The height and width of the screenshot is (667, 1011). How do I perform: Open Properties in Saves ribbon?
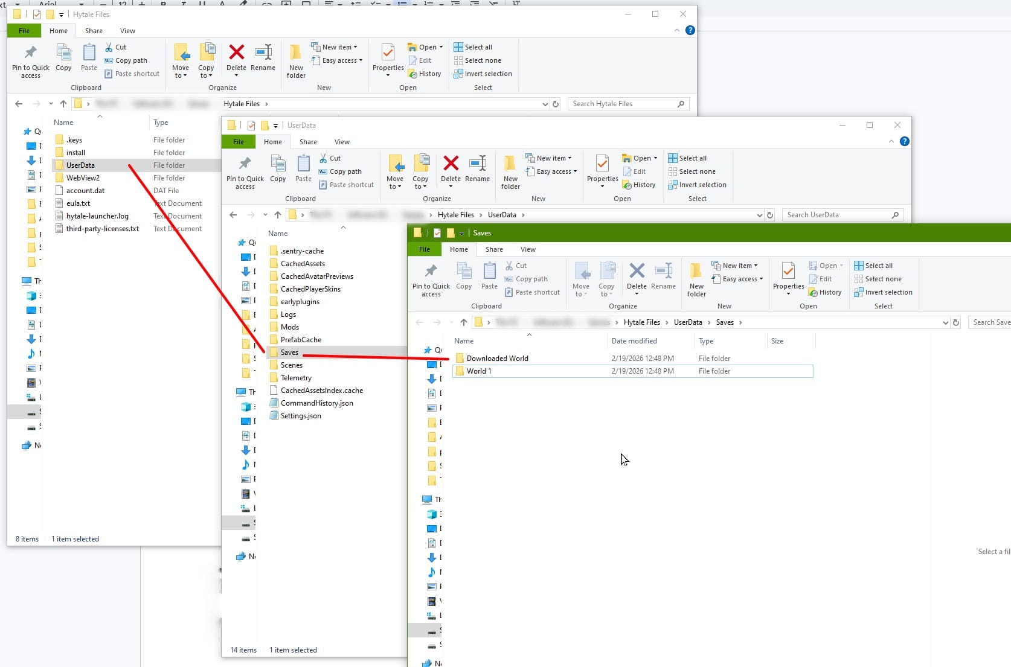tap(788, 276)
